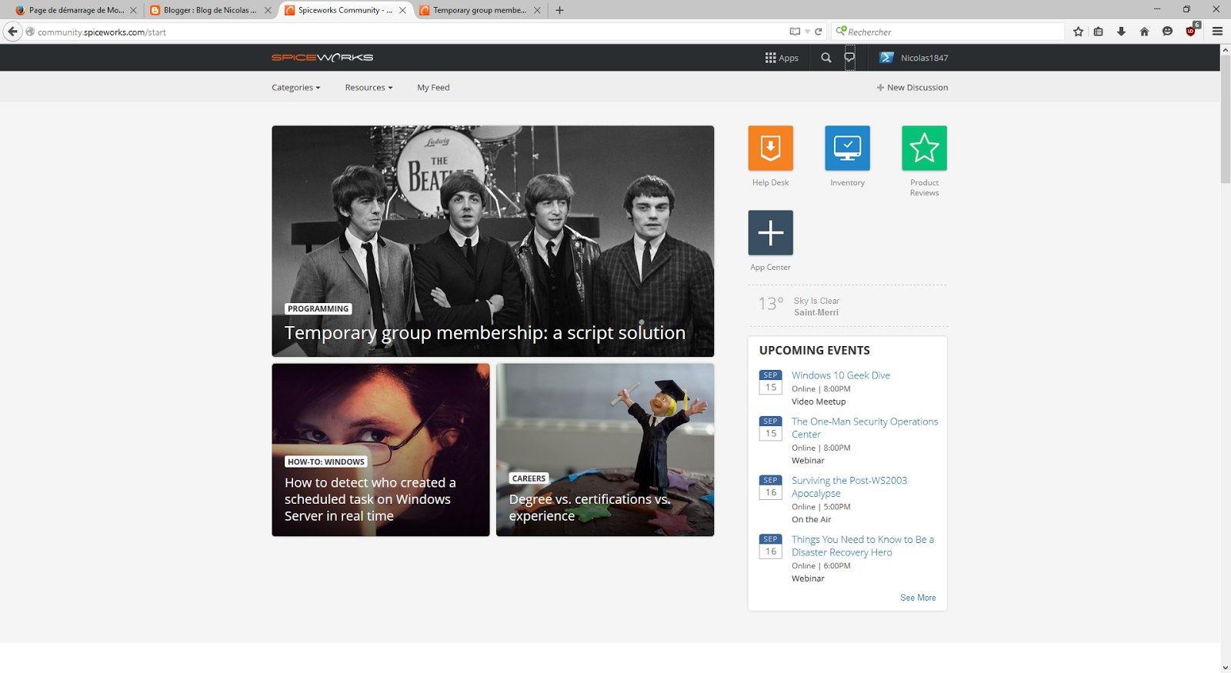The height and width of the screenshot is (673, 1231).
Task: Open the Firefox hamburger menu
Action: pyautogui.click(x=1217, y=32)
